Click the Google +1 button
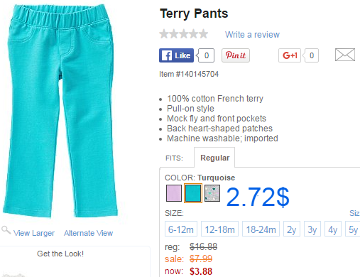This screenshot has width=360, height=277. click(290, 55)
